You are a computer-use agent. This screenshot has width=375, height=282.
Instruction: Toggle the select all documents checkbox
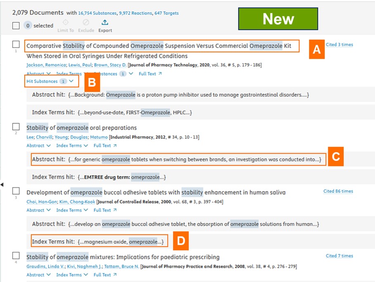pyautogui.click(x=16, y=26)
